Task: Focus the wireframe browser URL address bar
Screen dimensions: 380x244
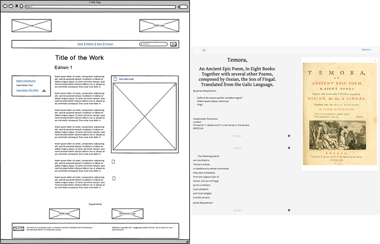Action: click(x=100, y=7)
